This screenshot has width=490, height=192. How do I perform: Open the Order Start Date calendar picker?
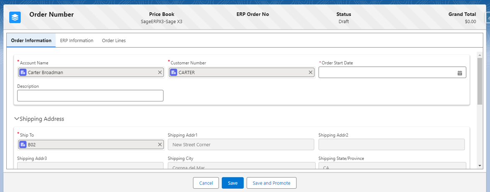point(459,73)
